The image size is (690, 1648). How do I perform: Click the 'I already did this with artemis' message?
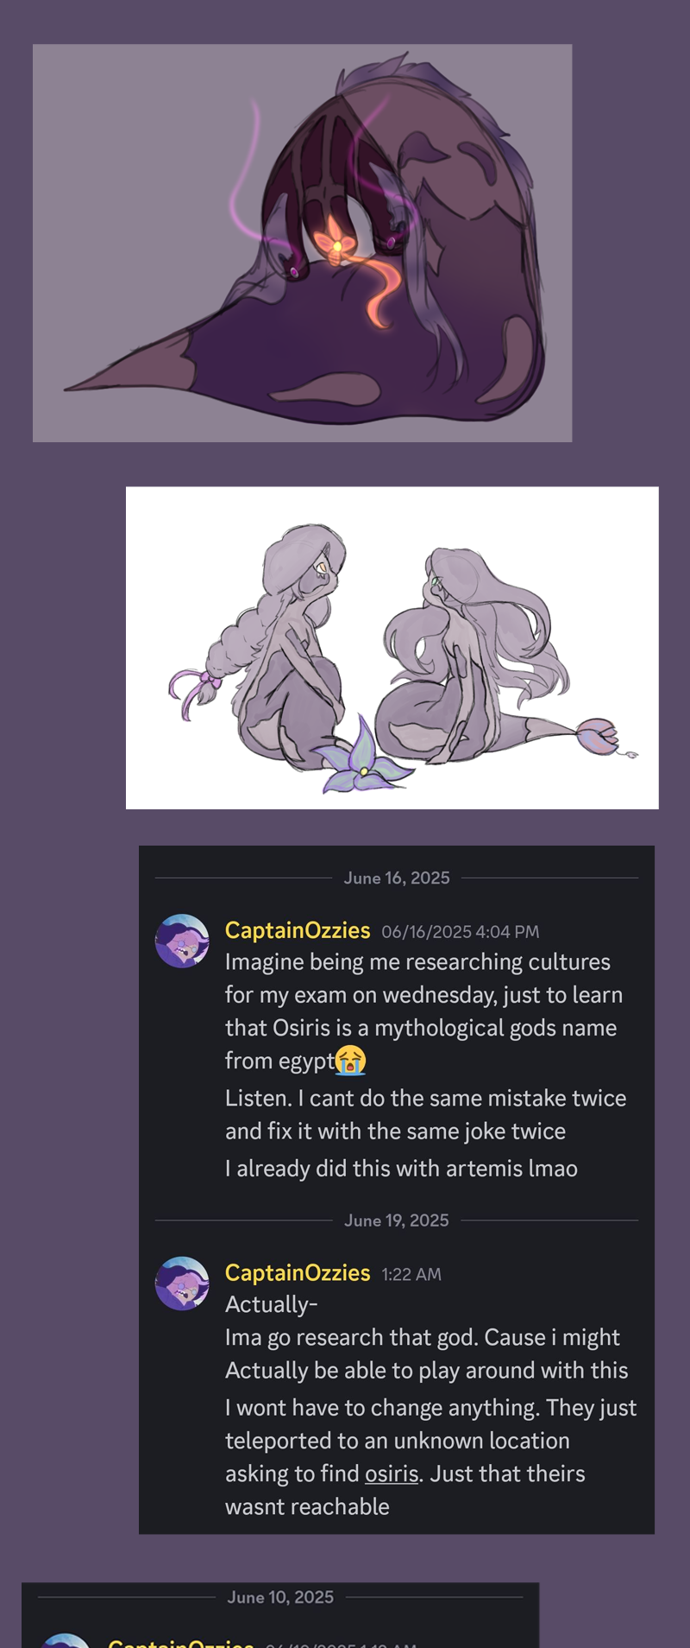click(401, 1169)
